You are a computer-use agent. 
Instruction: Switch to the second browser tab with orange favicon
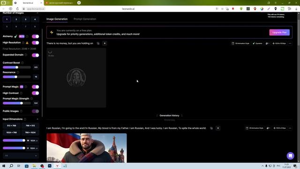60,3
